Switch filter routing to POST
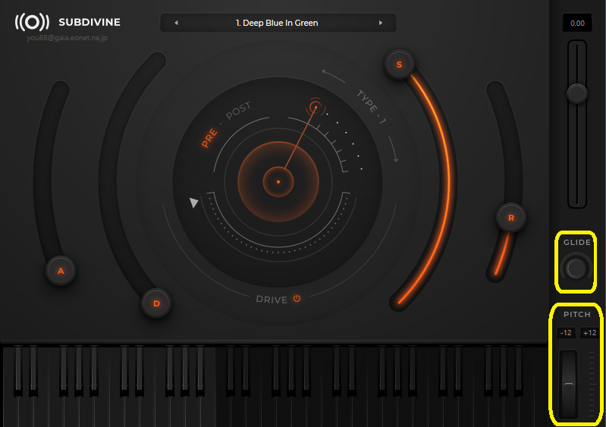Viewport: 606px width, 427px height. tap(238, 111)
